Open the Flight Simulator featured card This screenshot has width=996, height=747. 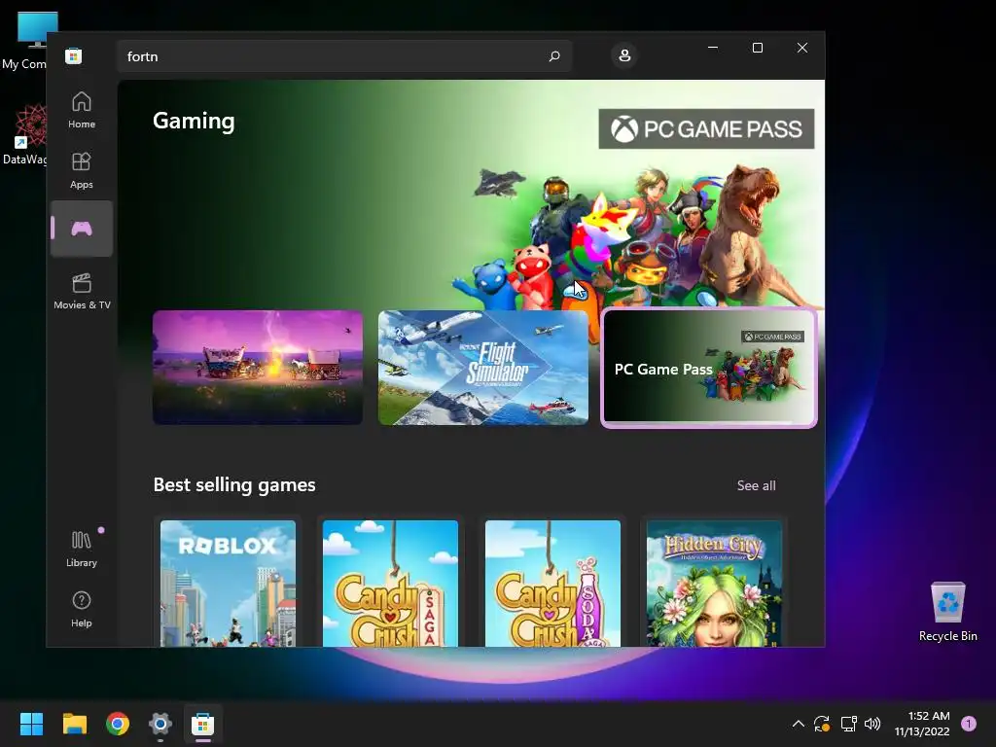482,368
